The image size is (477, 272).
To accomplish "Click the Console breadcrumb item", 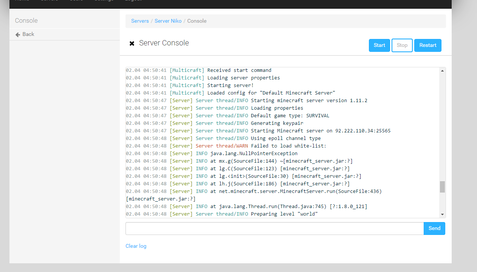I will (197, 21).
